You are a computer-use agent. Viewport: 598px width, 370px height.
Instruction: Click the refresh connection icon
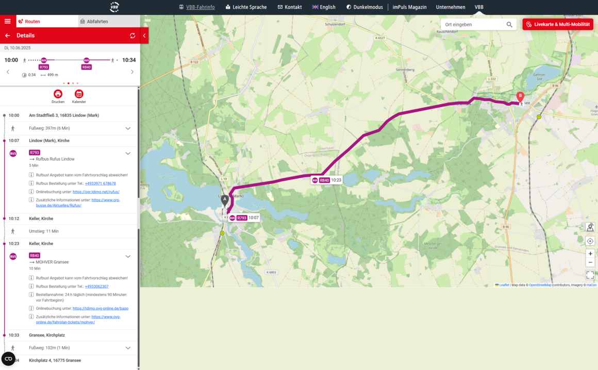[132, 36]
